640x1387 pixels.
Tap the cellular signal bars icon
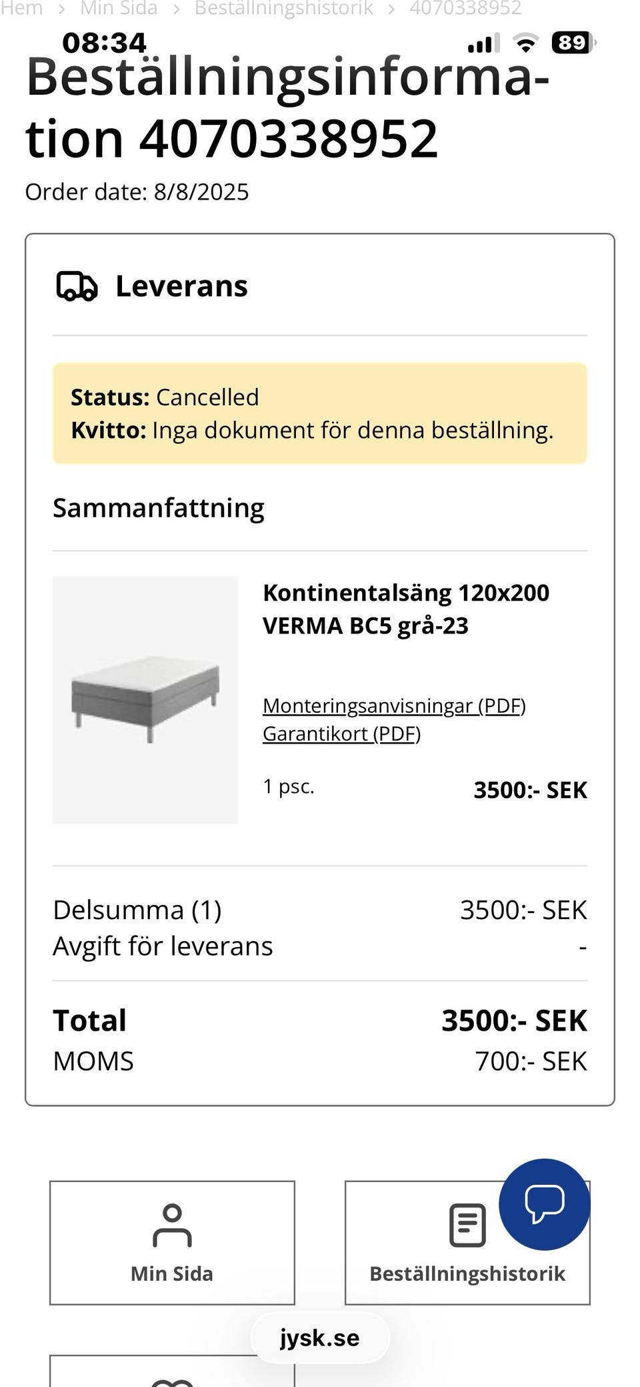483,44
